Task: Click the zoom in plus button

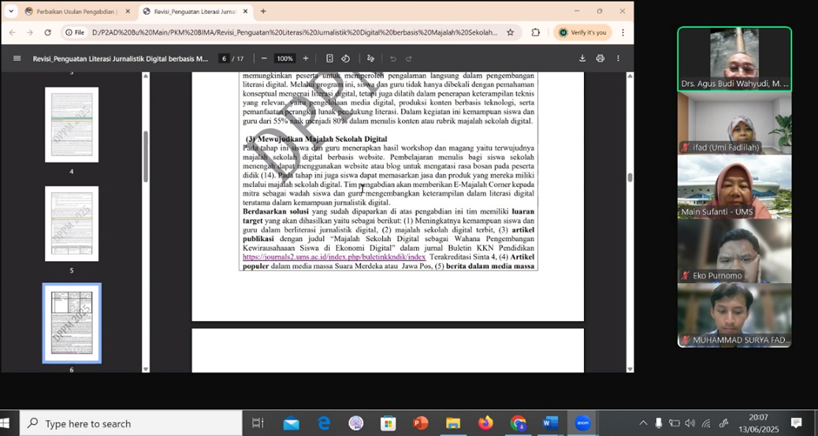Action: point(305,58)
